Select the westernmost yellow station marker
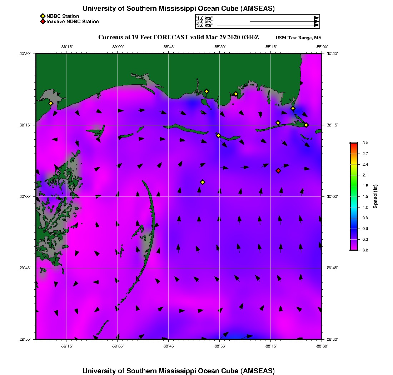The width and height of the screenshot is (393, 375). 51,103
